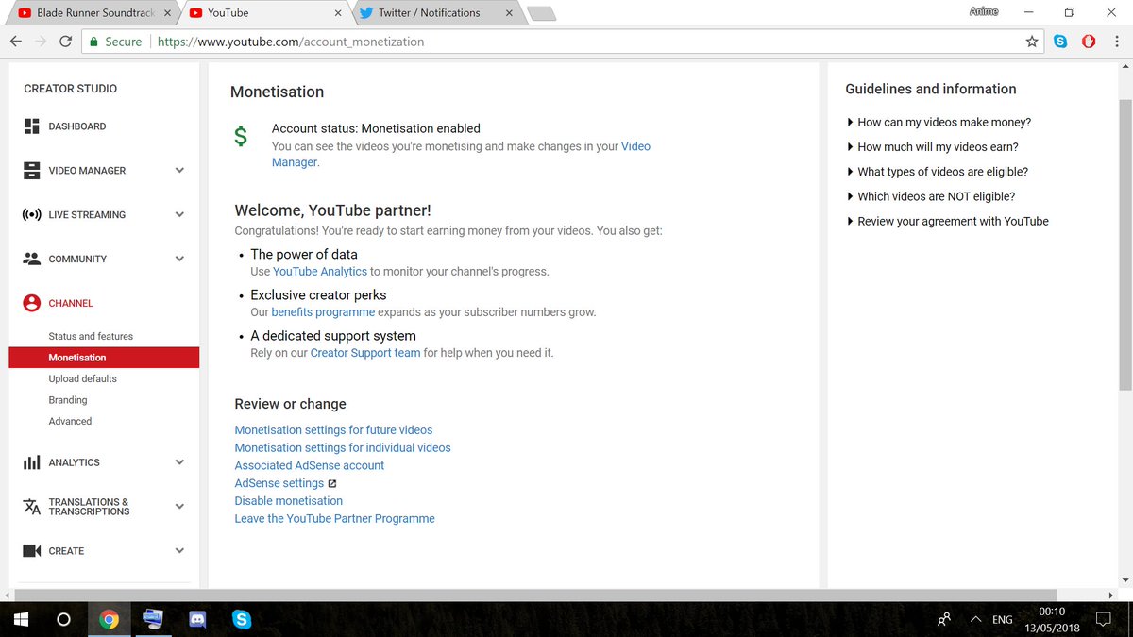Click the Opera extension icon in Chrome toolbar
This screenshot has width=1133, height=637.
(1089, 42)
